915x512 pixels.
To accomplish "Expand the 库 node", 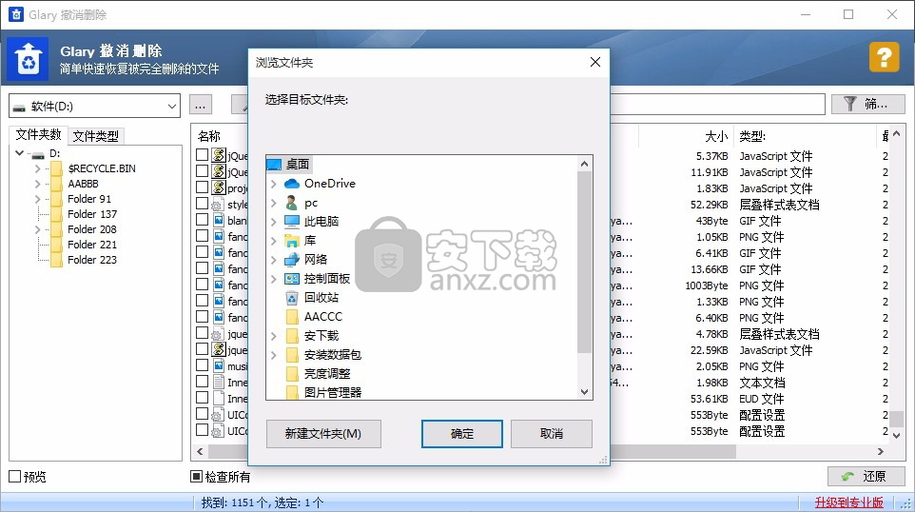I will pos(273,241).
